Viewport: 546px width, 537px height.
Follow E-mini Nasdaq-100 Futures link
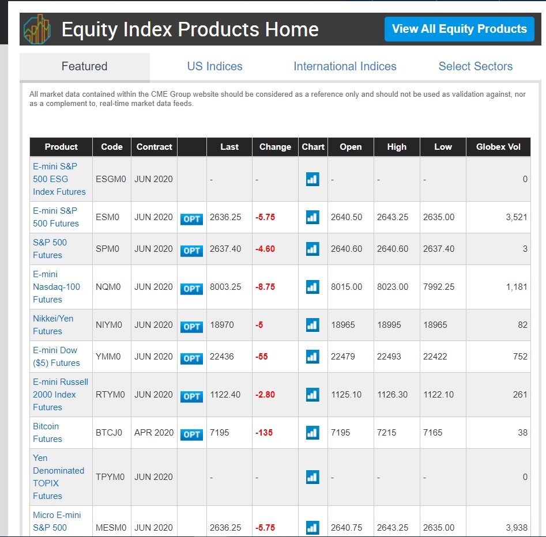pyautogui.click(x=56, y=287)
